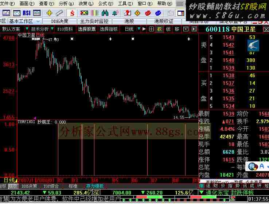The height and width of the screenshot is (204, 269).
Task: Open the dropdown arrow after 默认方案
Action: [x=27, y=29]
